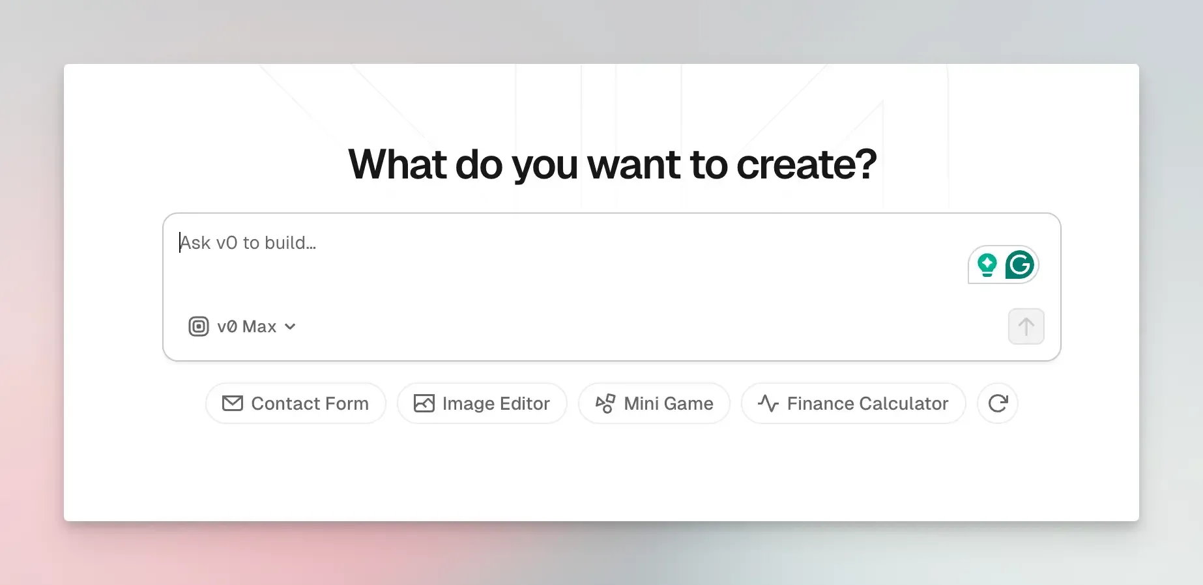Click the "What do you want to create?" heading
This screenshot has height=585, width=1203.
pos(612,164)
